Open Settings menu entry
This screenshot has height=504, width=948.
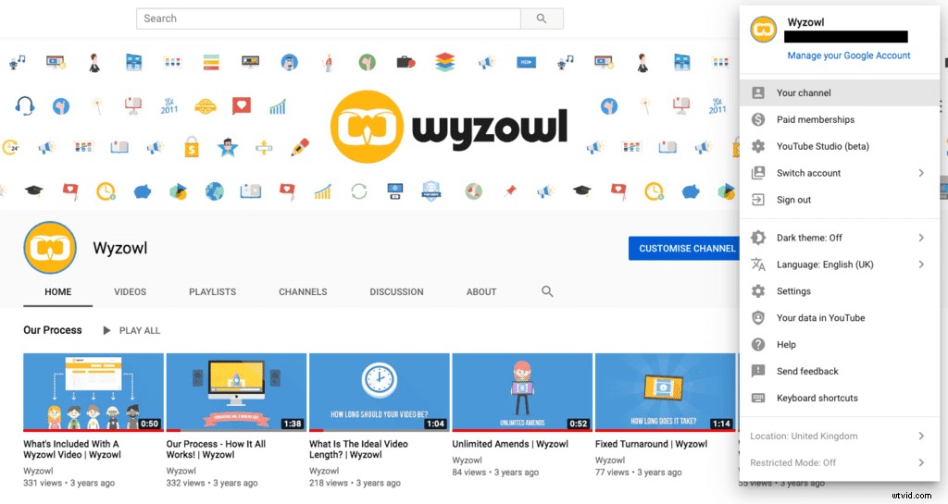point(839,291)
